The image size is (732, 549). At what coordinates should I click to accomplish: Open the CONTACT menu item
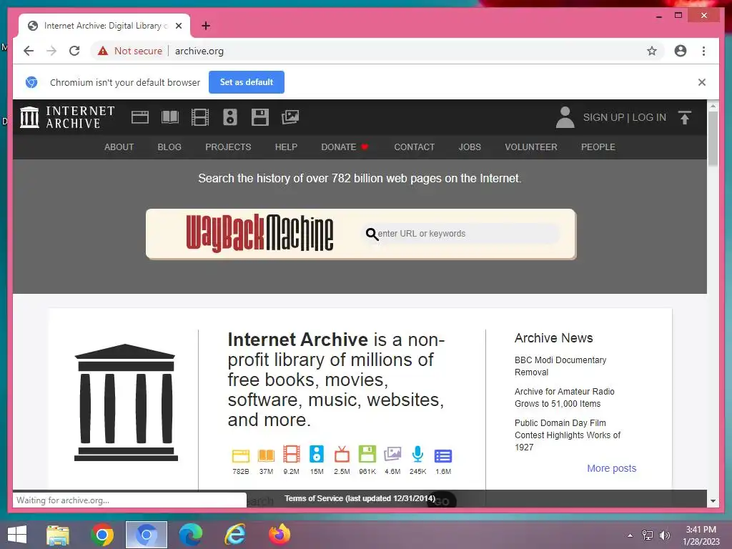tap(414, 147)
